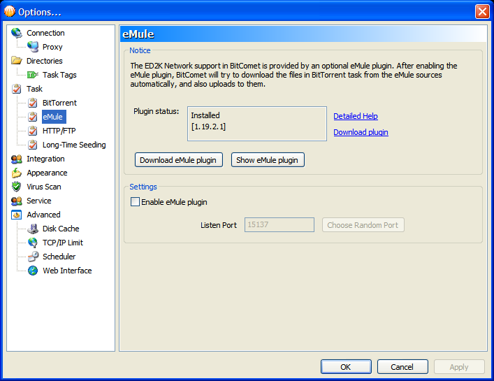Click the eMule clipboard icon in tree
494x381 pixels.
pos(32,117)
